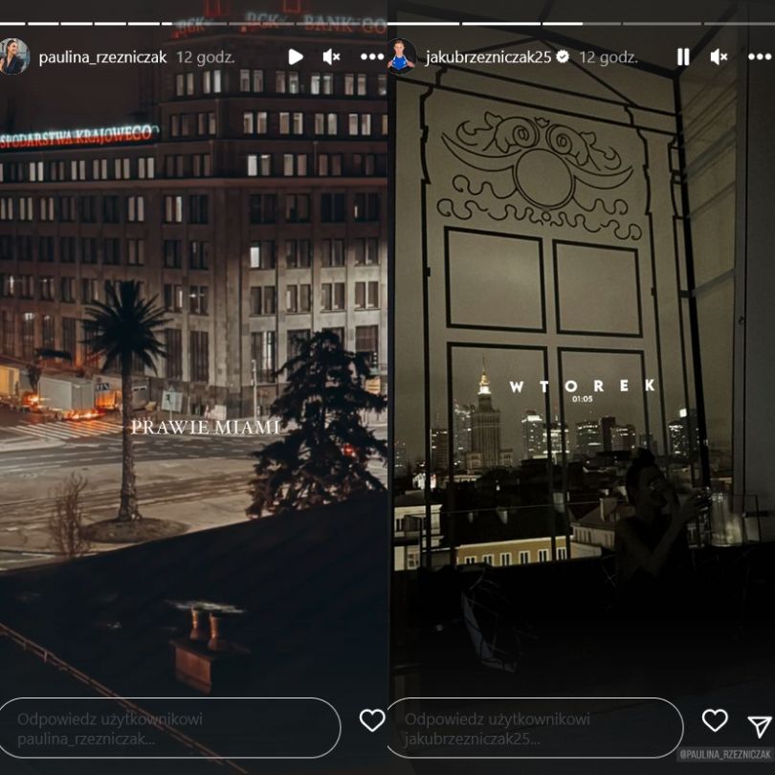Reply to paulina_rzezniczak in message field
This screenshot has height=775, width=775.
(x=168, y=727)
